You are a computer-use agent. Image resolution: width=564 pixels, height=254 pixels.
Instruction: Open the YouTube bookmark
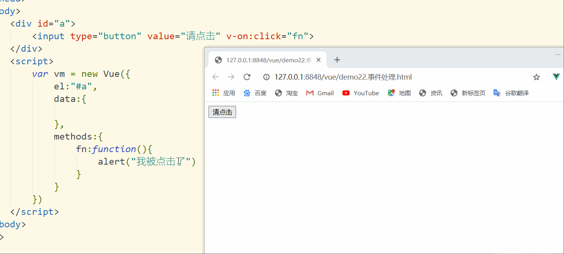pyautogui.click(x=361, y=93)
